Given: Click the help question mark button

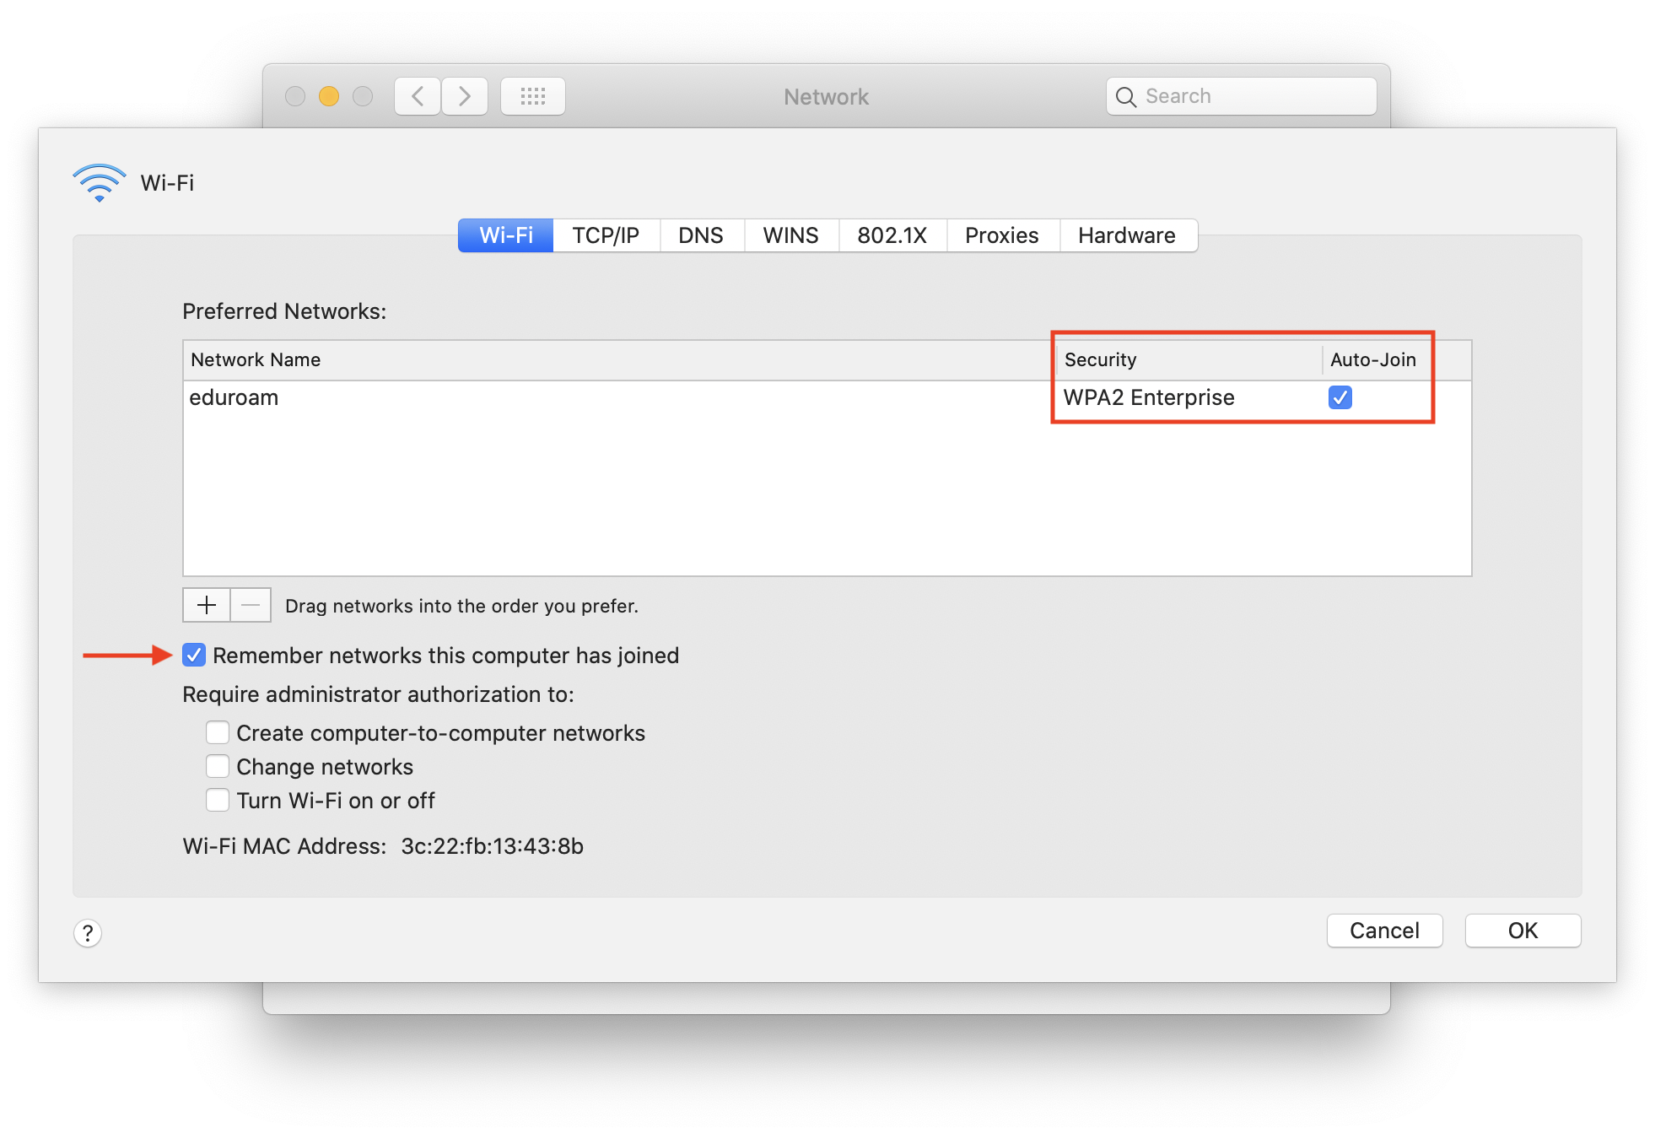Looking at the screenshot, I should coord(88,933).
